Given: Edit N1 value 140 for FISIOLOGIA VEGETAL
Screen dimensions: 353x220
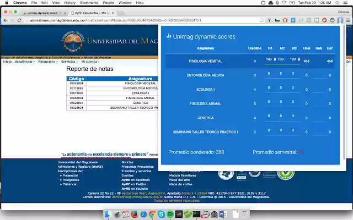Looking at the screenshot, I should pos(269,59).
